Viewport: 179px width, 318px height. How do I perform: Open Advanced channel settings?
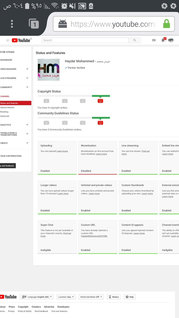click(5, 116)
